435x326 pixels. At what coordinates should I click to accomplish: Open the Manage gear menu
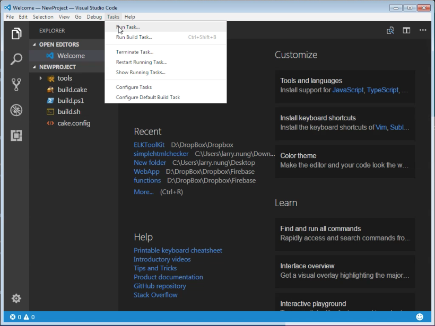16,298
